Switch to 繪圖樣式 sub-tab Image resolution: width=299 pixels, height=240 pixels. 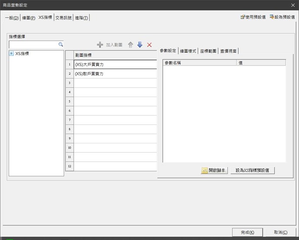(x=188, y=51)
